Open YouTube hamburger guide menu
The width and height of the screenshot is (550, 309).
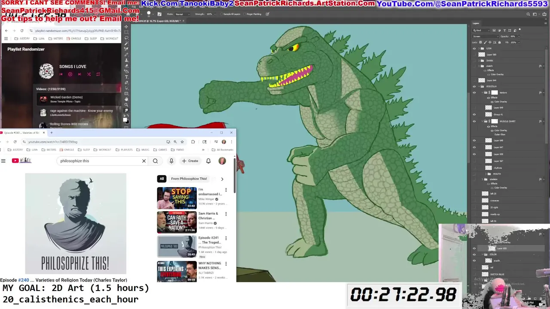pos(3,161)
